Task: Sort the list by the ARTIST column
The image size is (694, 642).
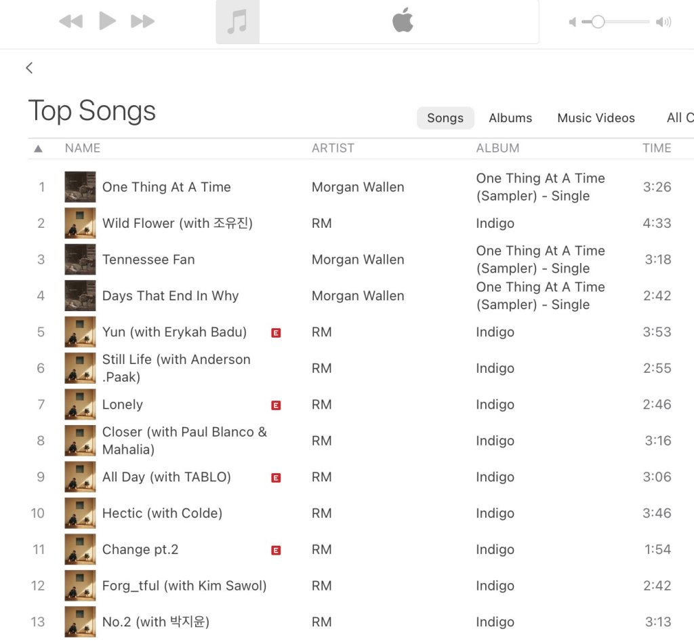Action: [x=333, y=148]
